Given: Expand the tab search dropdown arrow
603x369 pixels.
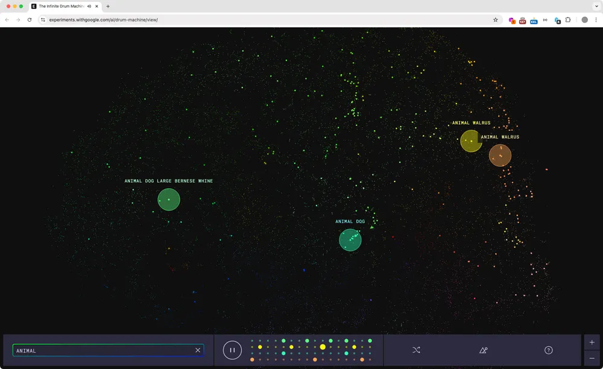Looking at the screenshot, I should tap(596, 6).
